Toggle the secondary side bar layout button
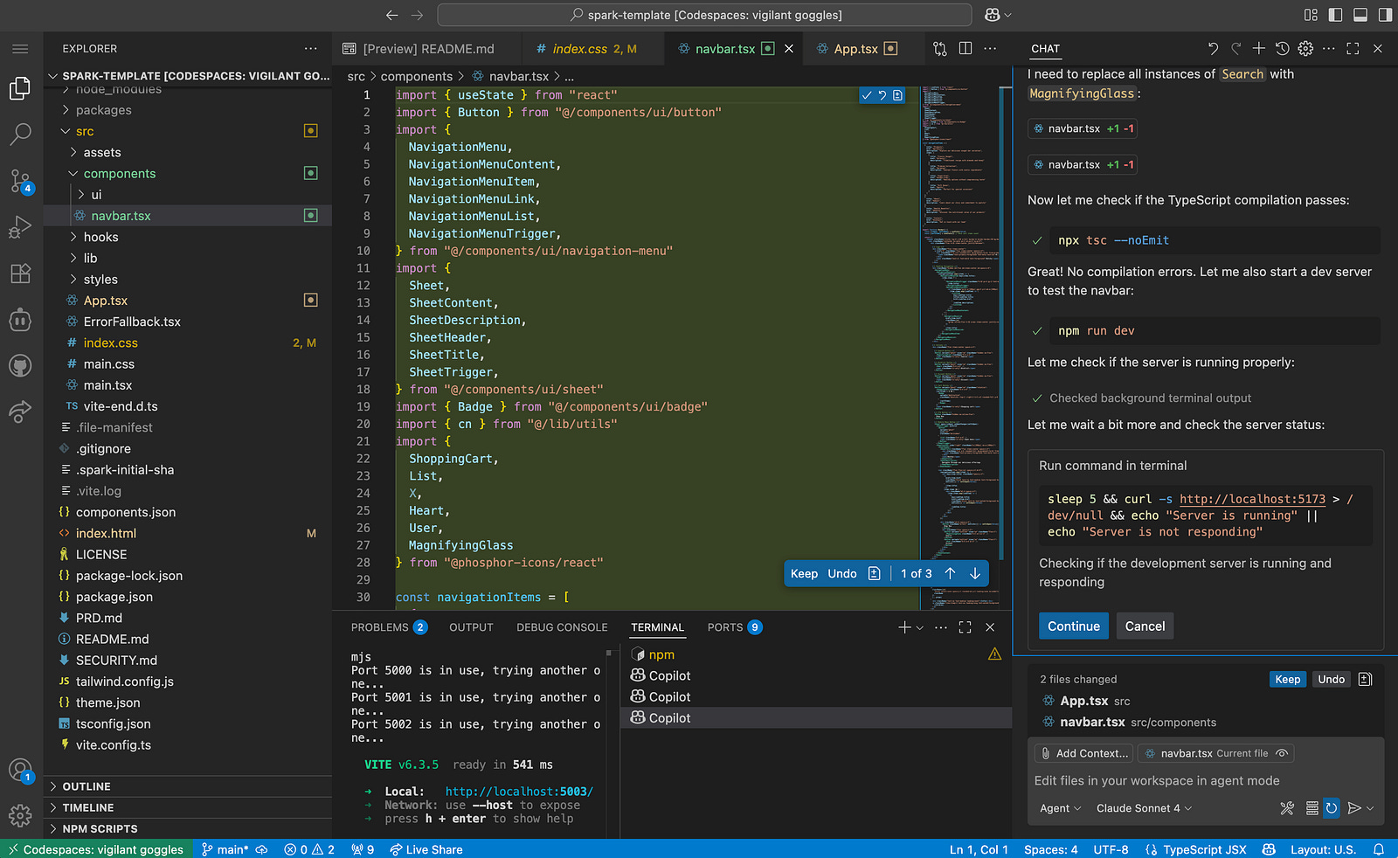This screenshot has height=858, width=1398. tap(1385, 15)
